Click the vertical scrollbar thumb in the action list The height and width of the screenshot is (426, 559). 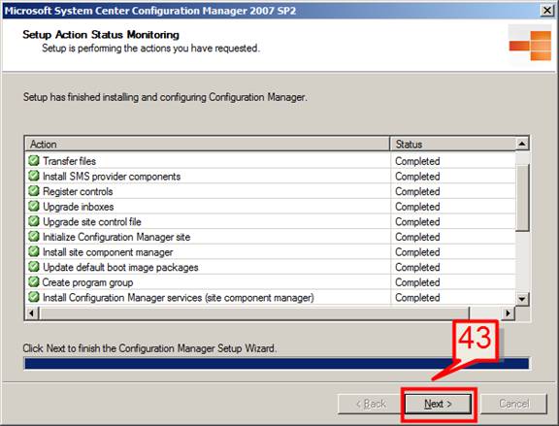pos(522,198)
